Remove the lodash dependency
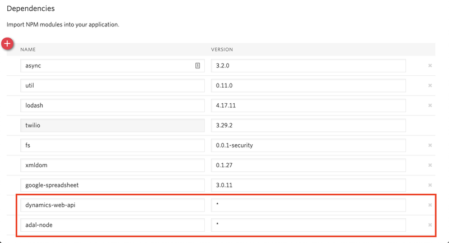 pos(430,106)
